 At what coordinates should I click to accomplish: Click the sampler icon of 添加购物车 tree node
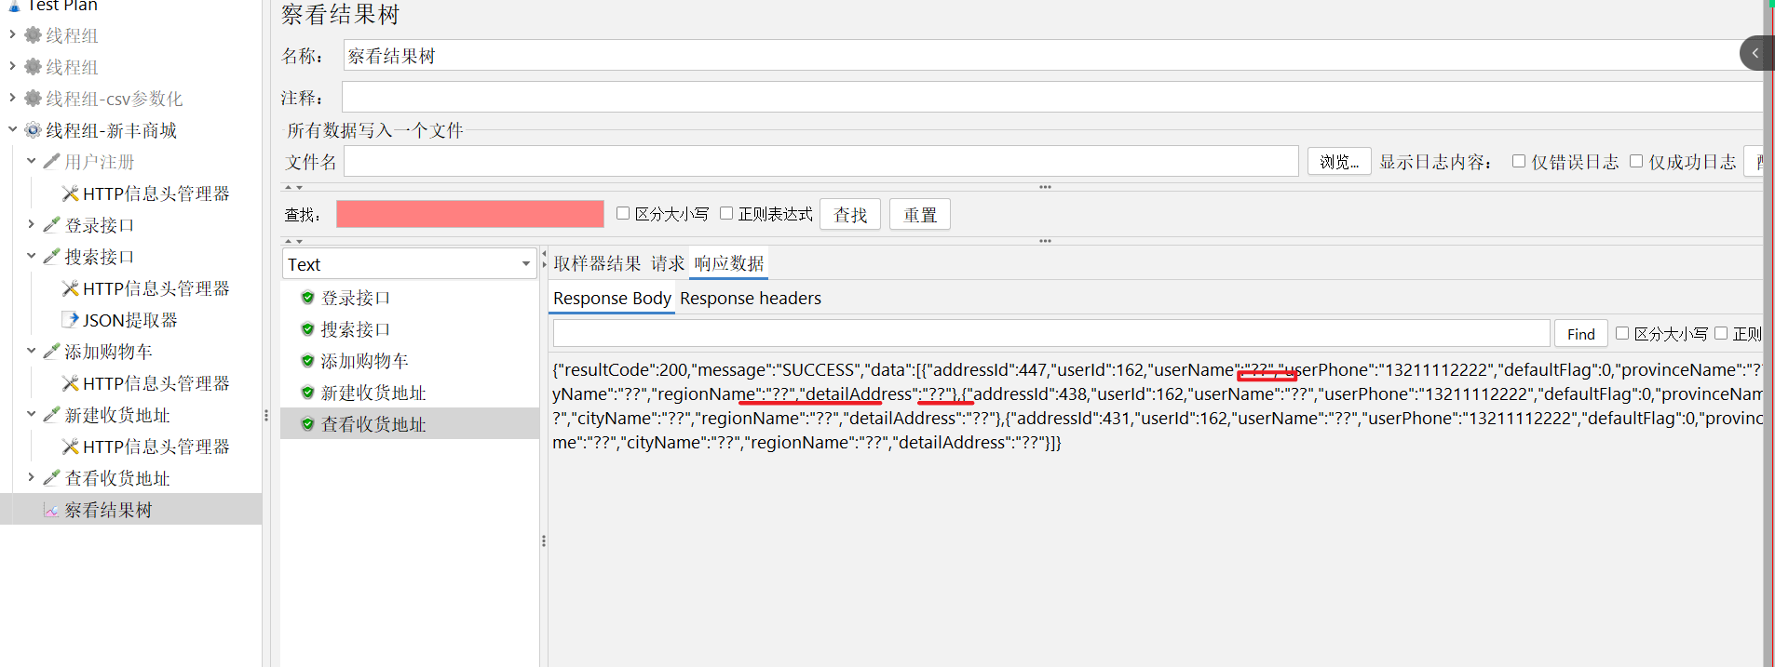52,352
